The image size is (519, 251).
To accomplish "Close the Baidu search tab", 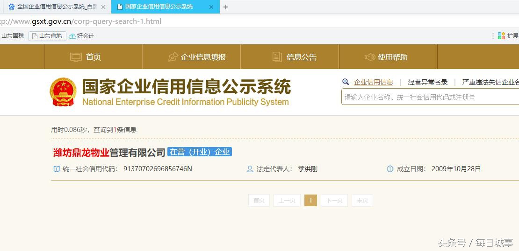I will click(103, 7).
